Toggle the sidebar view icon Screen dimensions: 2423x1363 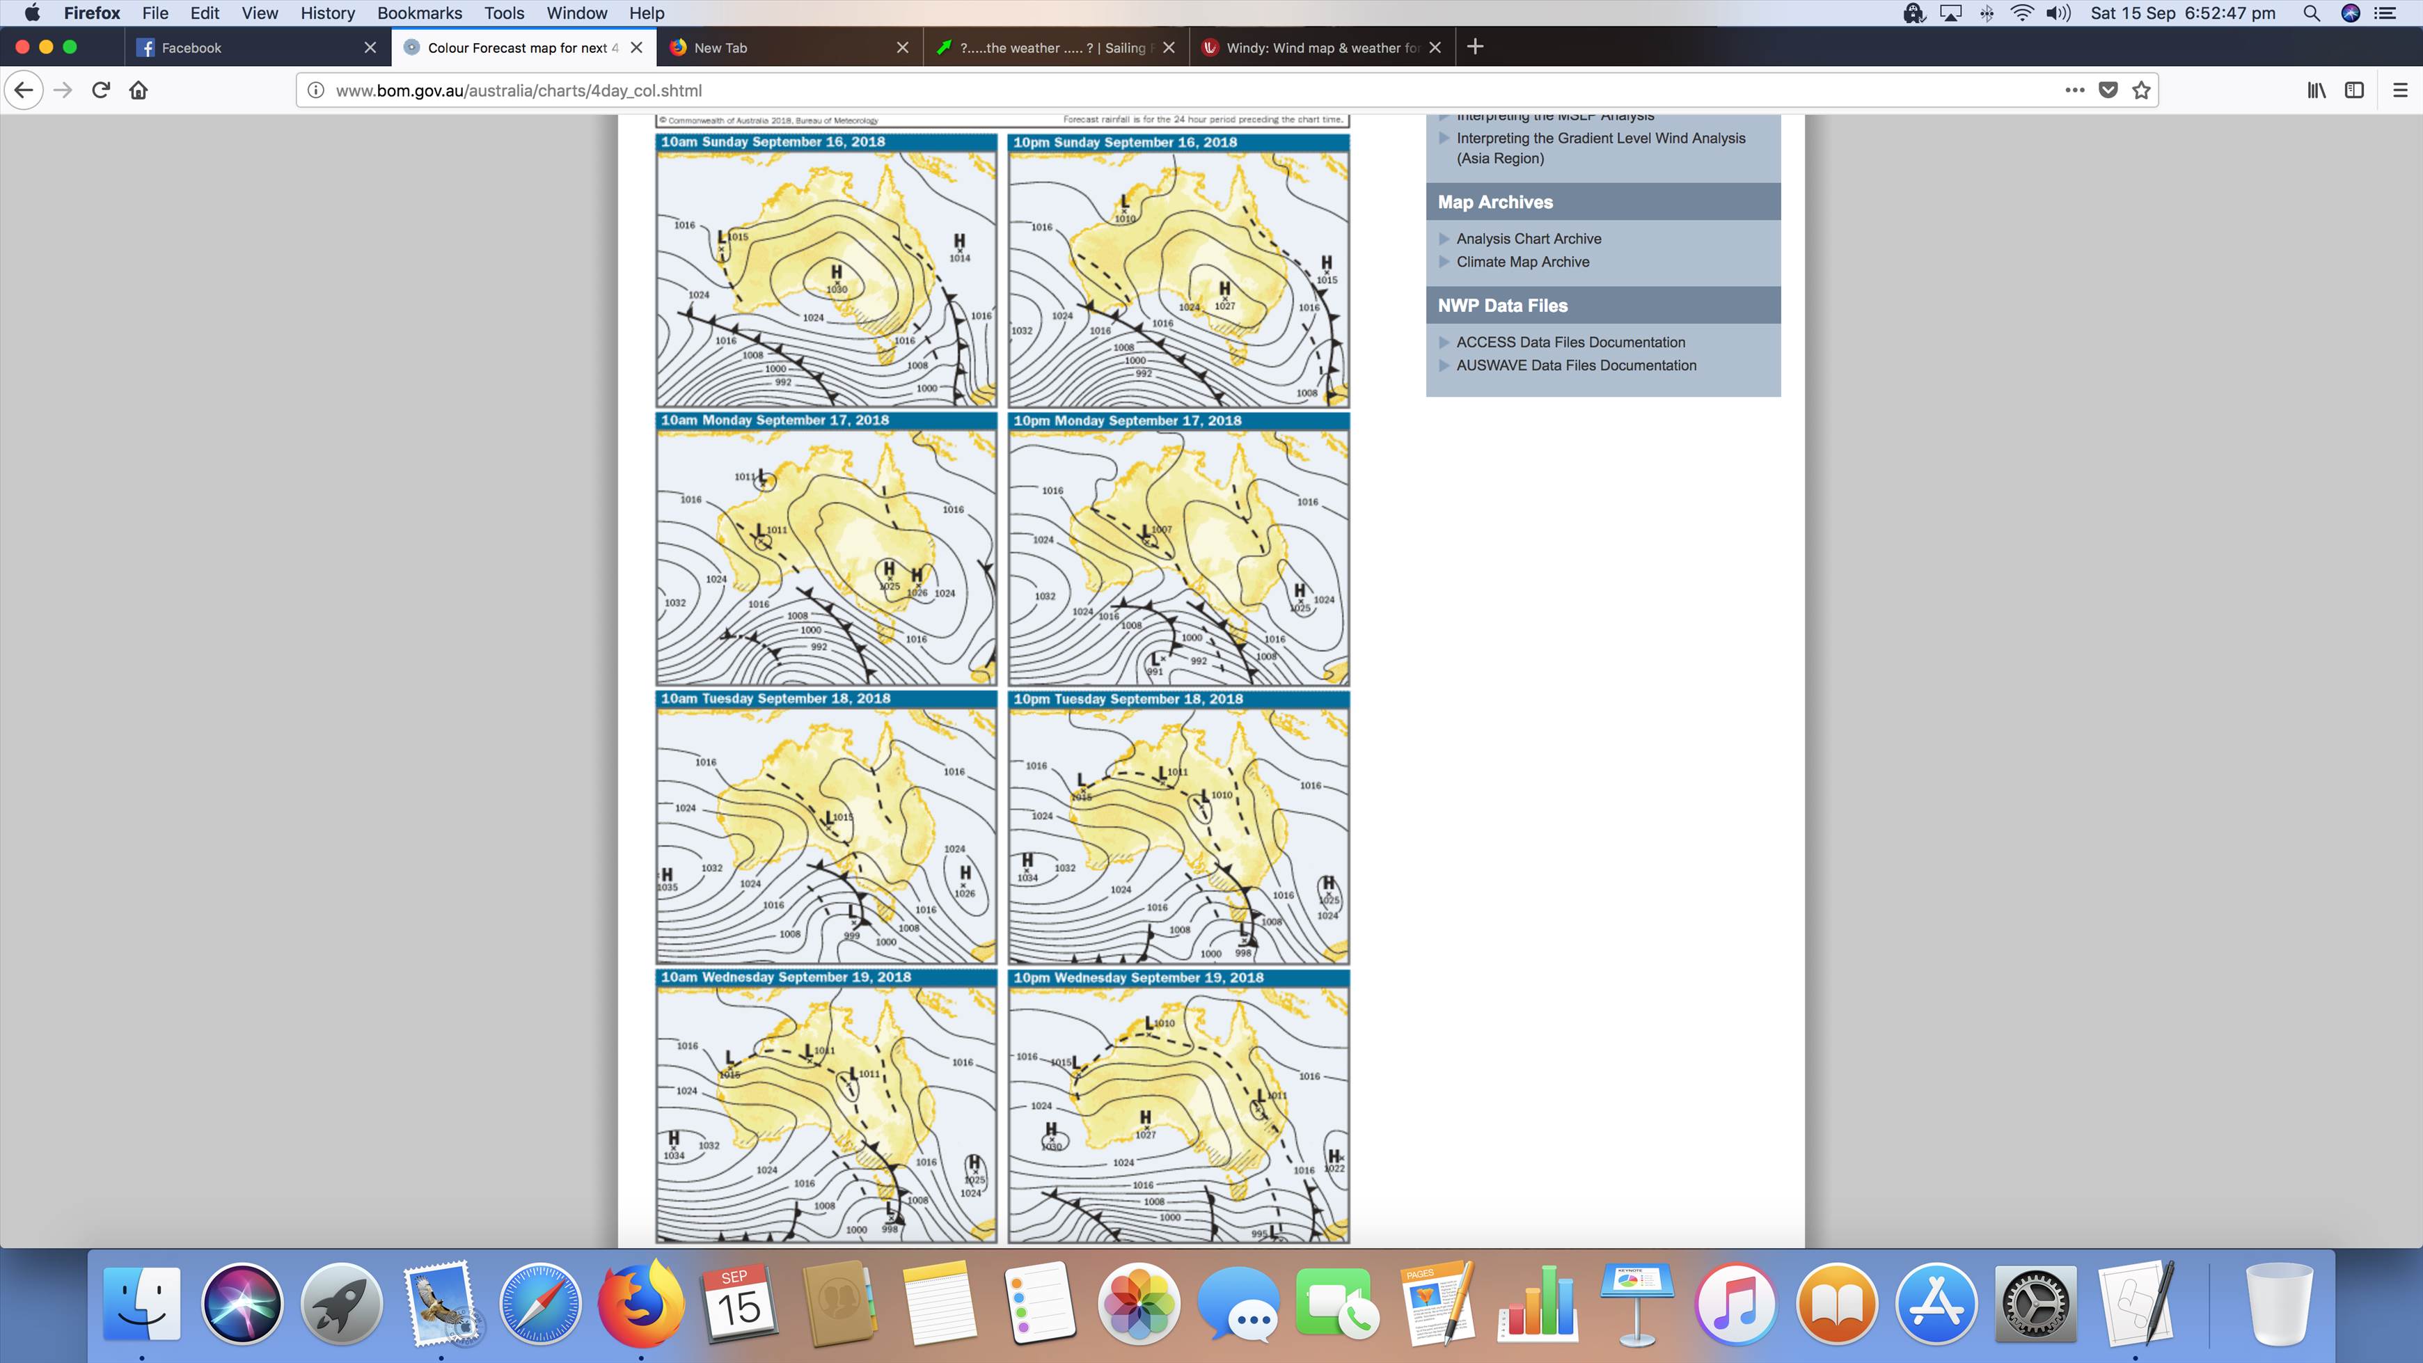pos(2354,90)
